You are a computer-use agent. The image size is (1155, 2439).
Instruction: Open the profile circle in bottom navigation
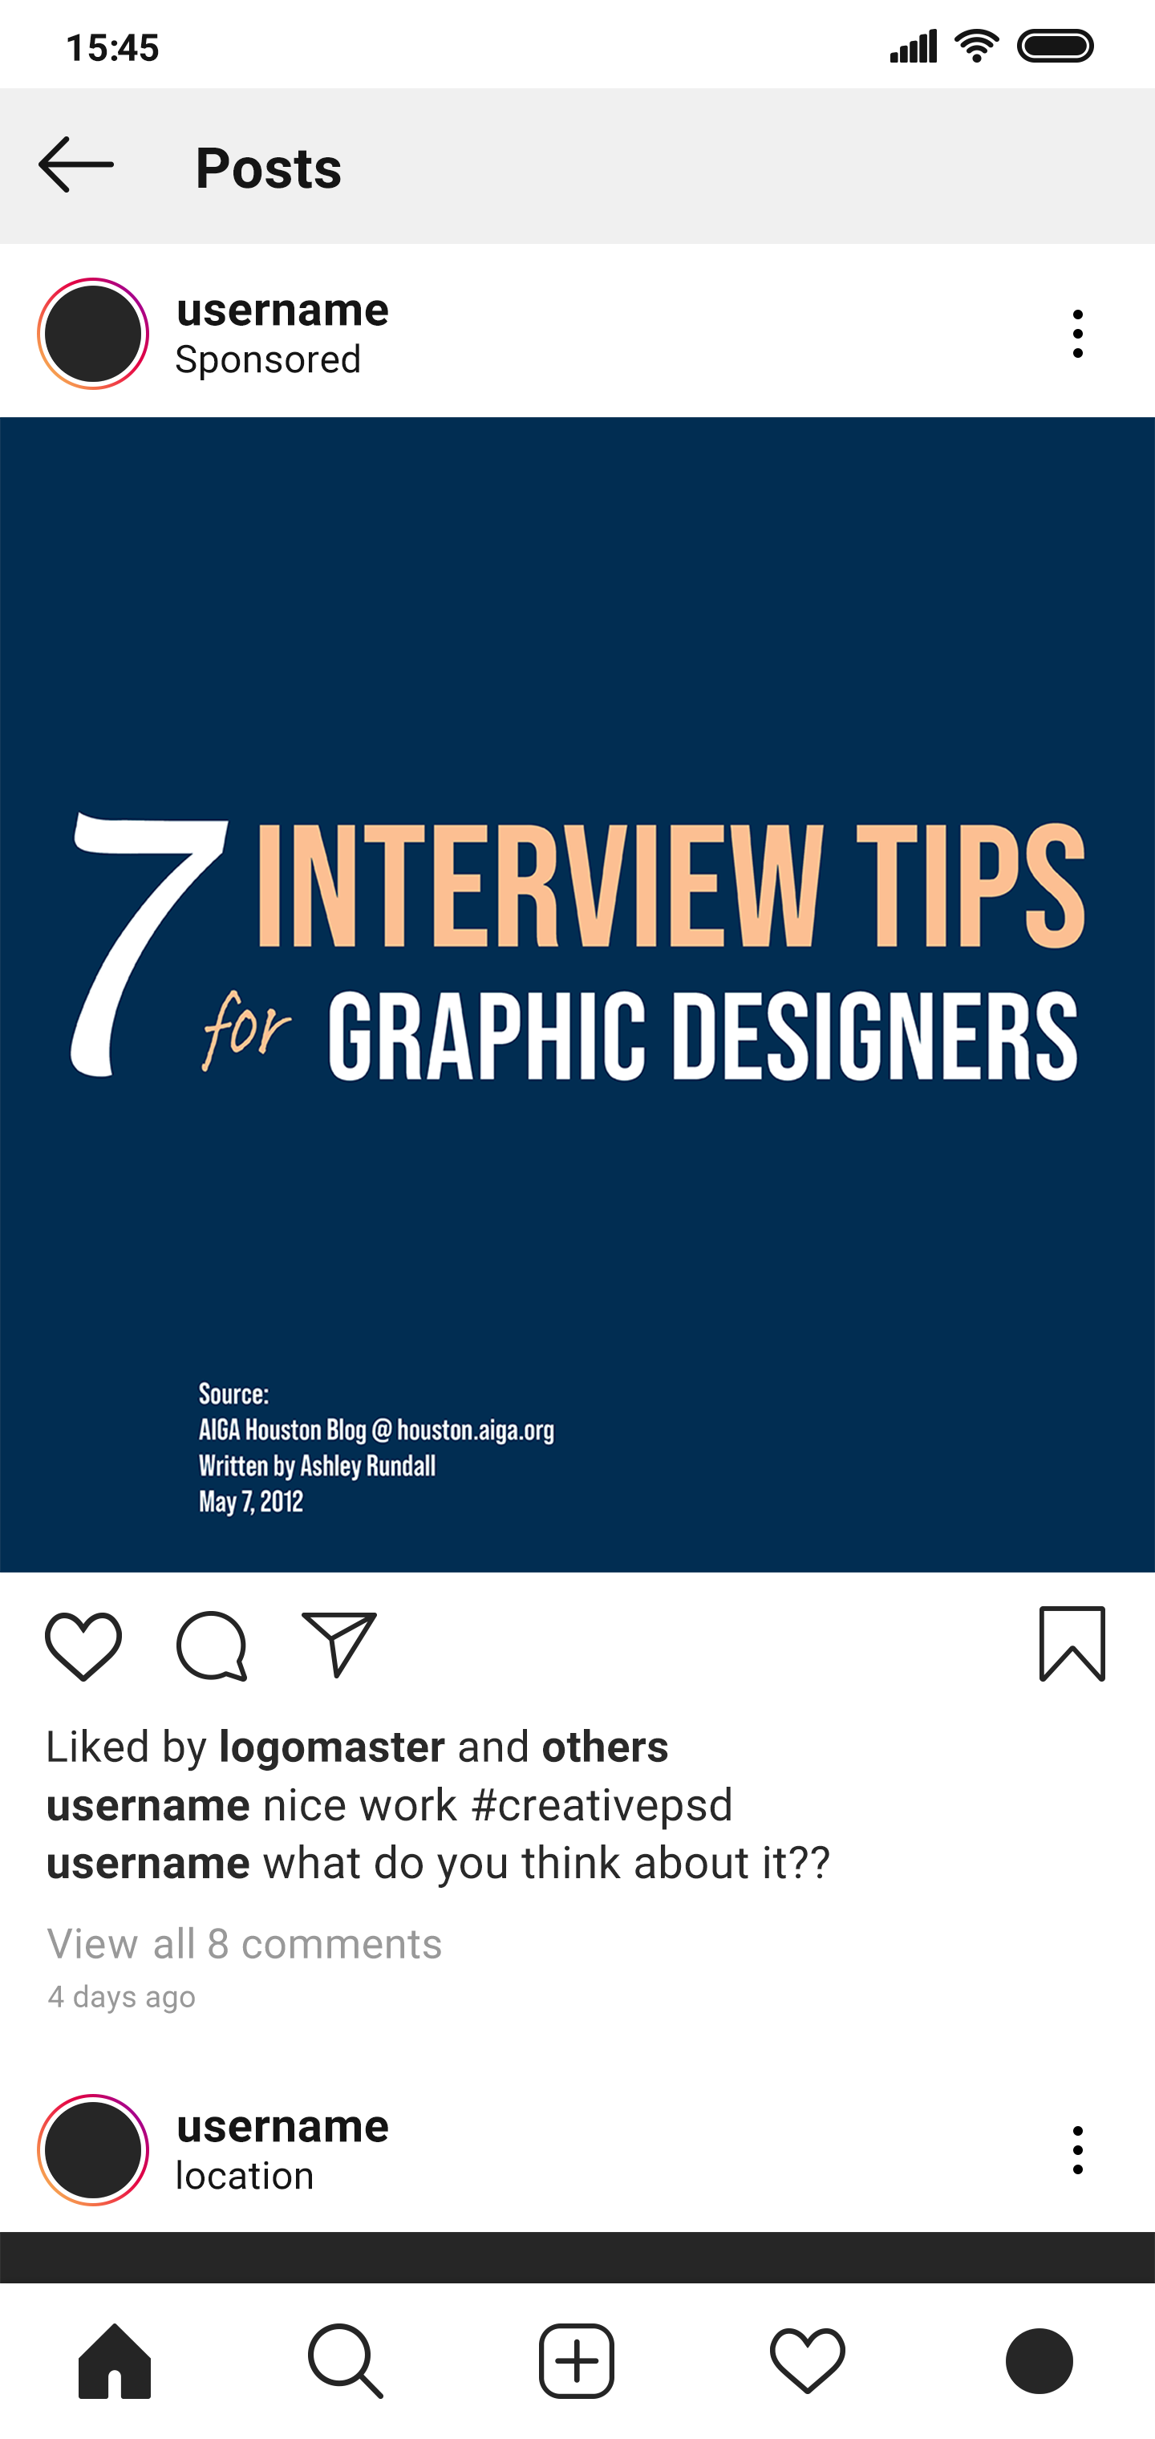click(x=1039, y=2360)
